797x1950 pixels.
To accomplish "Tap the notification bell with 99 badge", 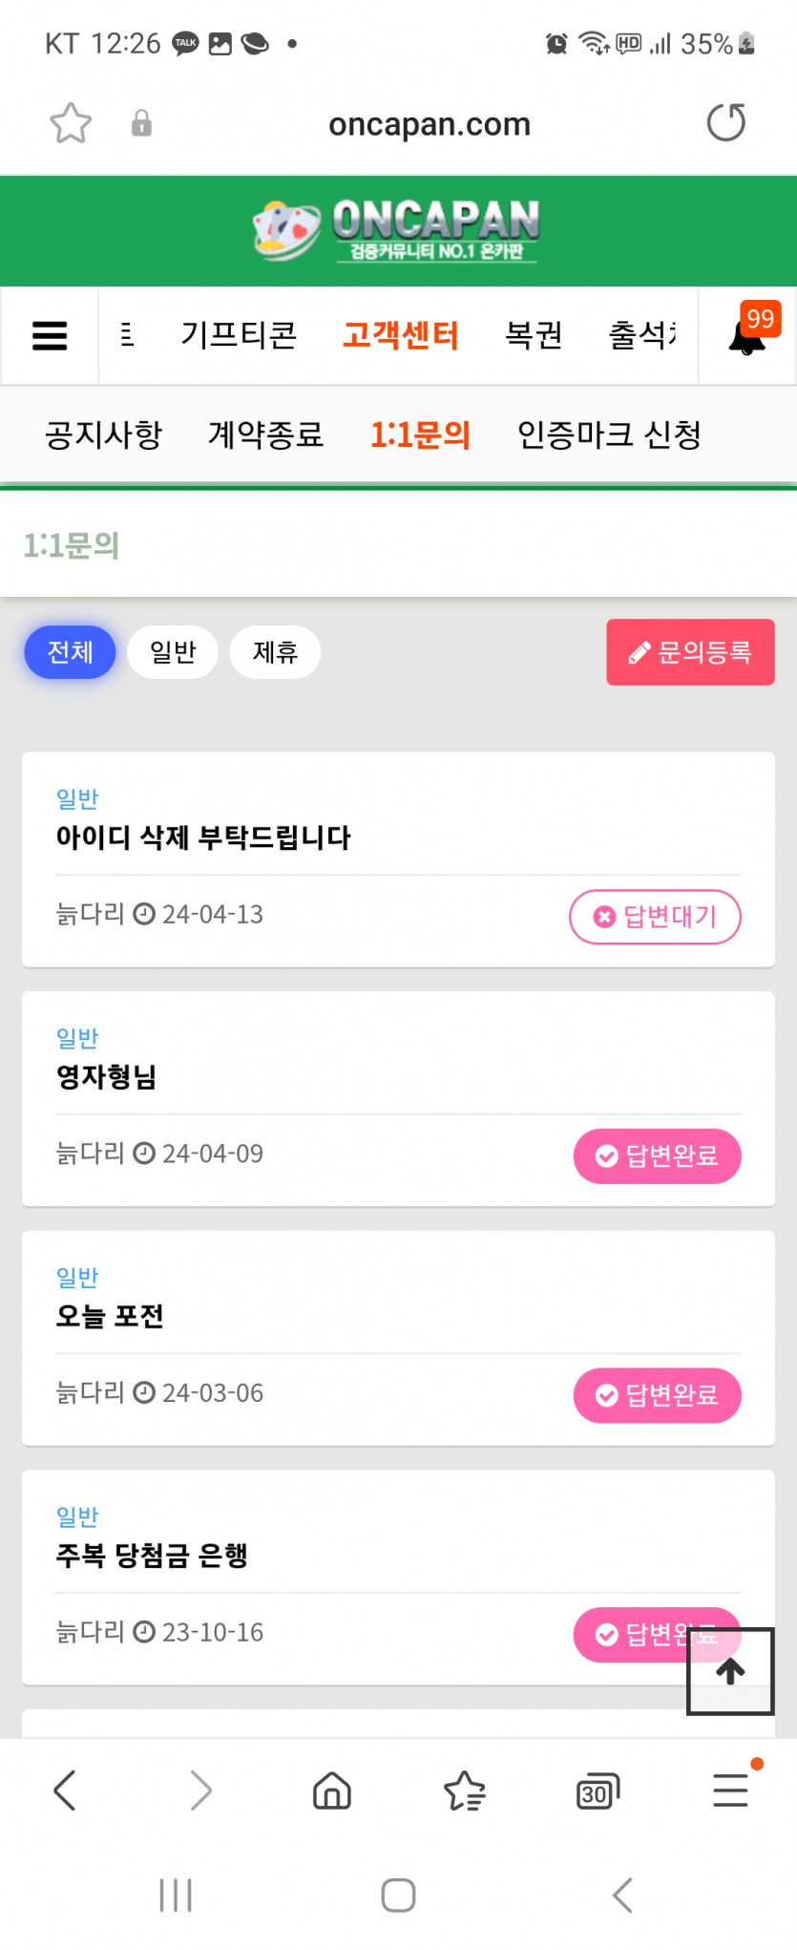I will click(748, 336).
